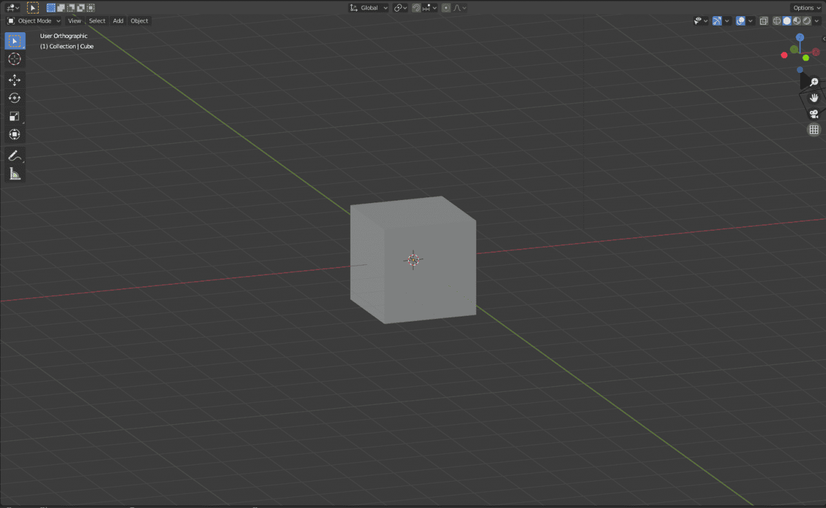The height and width of the screenshot is (508, 826).
Task: Toggle X-Ray viewport mode
Action: point(763,21)
